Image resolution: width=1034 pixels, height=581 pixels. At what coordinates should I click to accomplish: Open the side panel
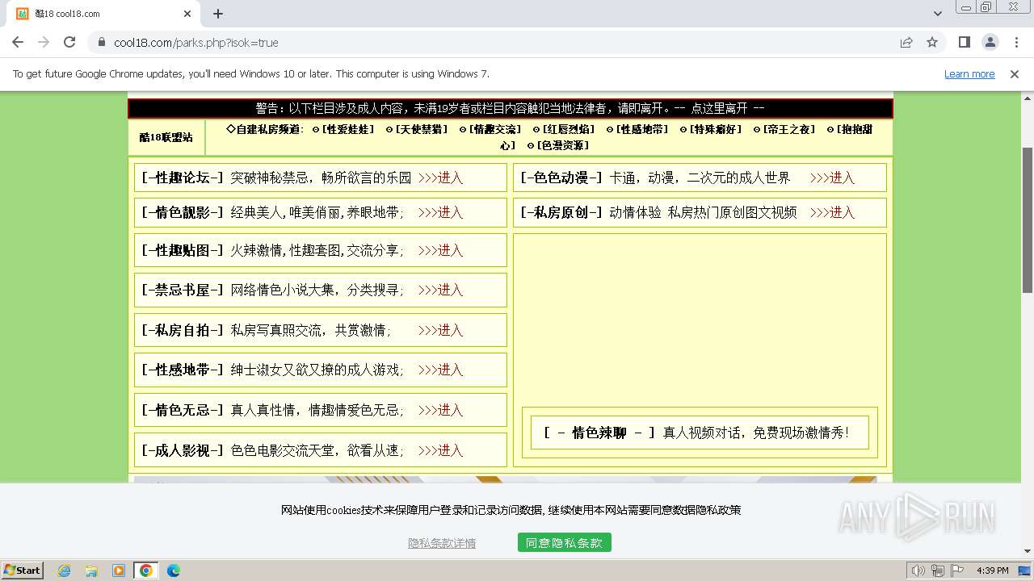click(x=965, y=42)
